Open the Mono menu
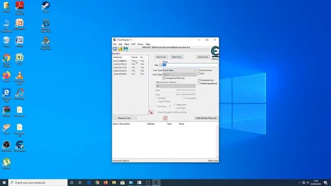 pos(140,44)
